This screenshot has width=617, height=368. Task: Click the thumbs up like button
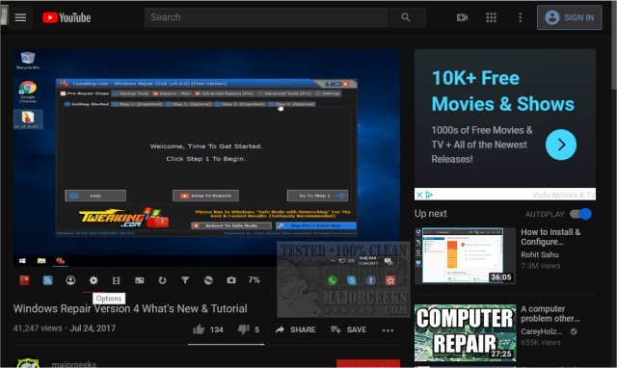click(x=199, y=329)
